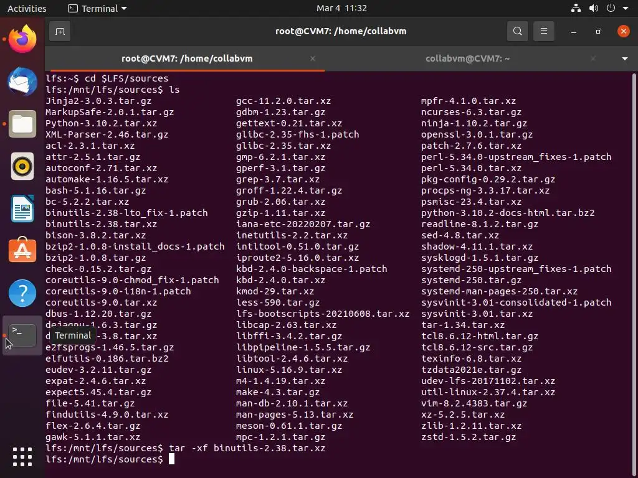Switch to the root@CVM7 tab
This screenshot has height=478, width=638.
(x=187, y=59)
